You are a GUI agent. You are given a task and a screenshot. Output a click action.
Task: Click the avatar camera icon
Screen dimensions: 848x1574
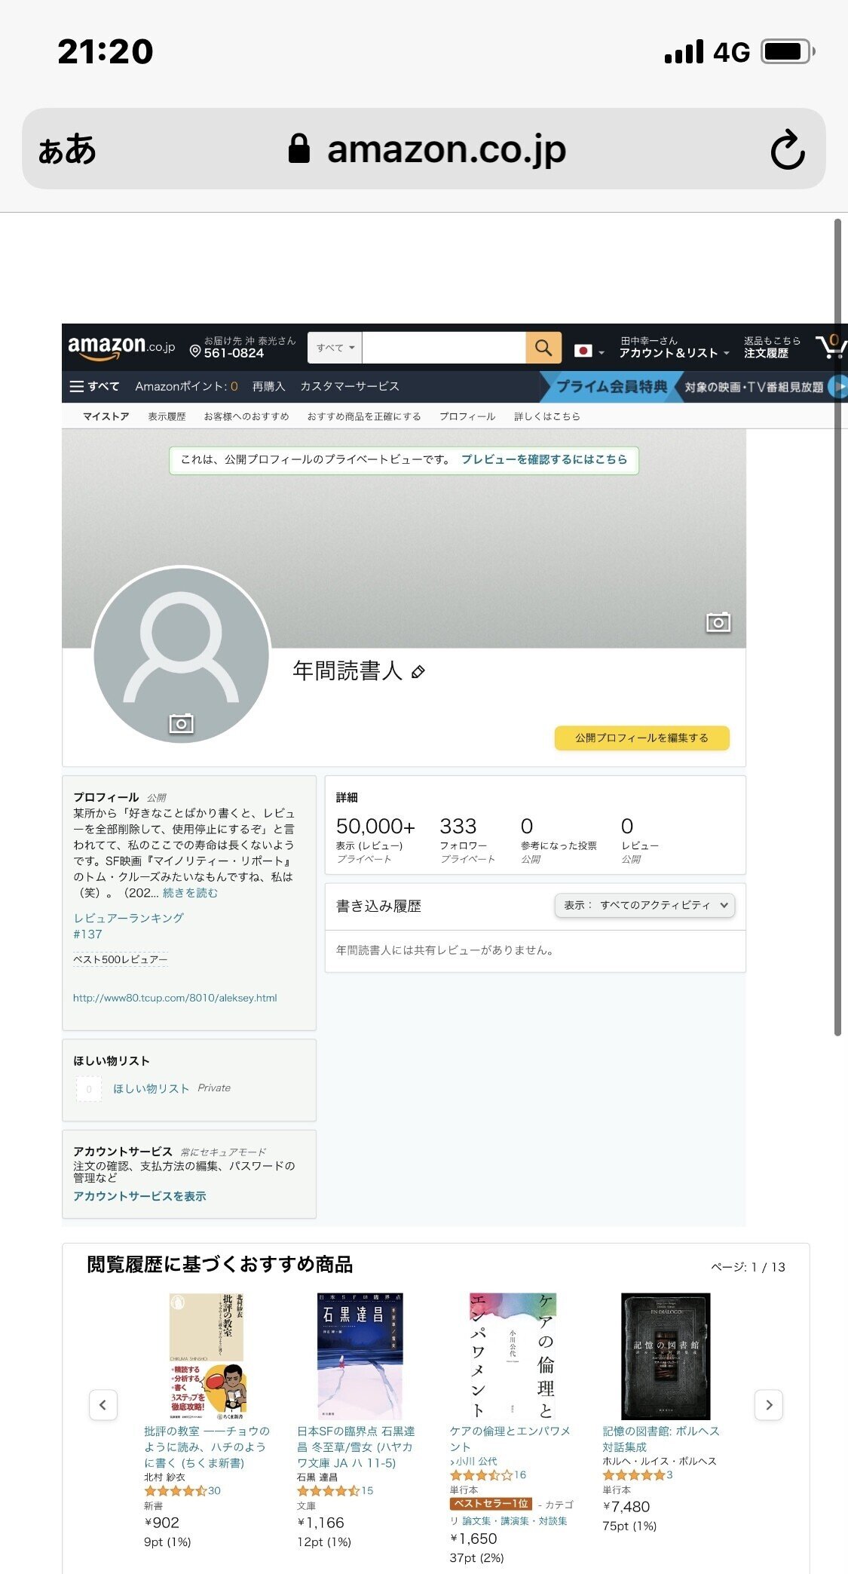[181, 723]
